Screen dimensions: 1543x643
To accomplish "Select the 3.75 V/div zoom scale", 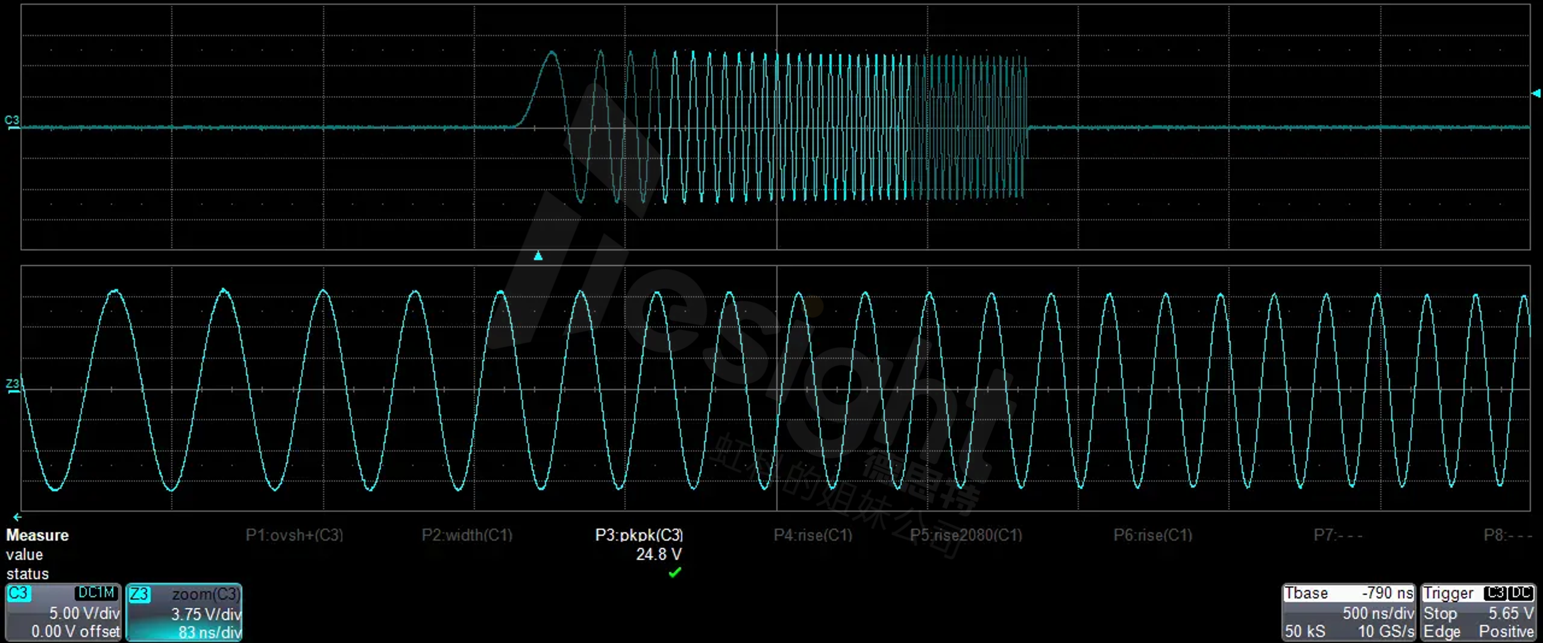I will [x=206, y=614].
